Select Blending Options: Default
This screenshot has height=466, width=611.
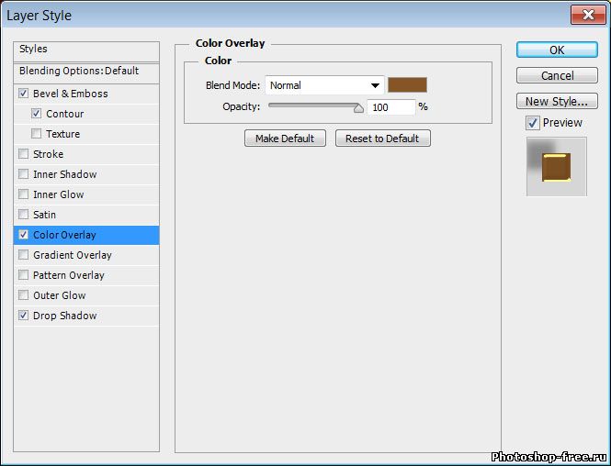(x=79, y=71)
